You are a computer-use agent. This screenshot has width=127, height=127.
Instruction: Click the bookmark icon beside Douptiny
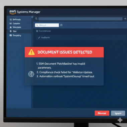[11, 35]
